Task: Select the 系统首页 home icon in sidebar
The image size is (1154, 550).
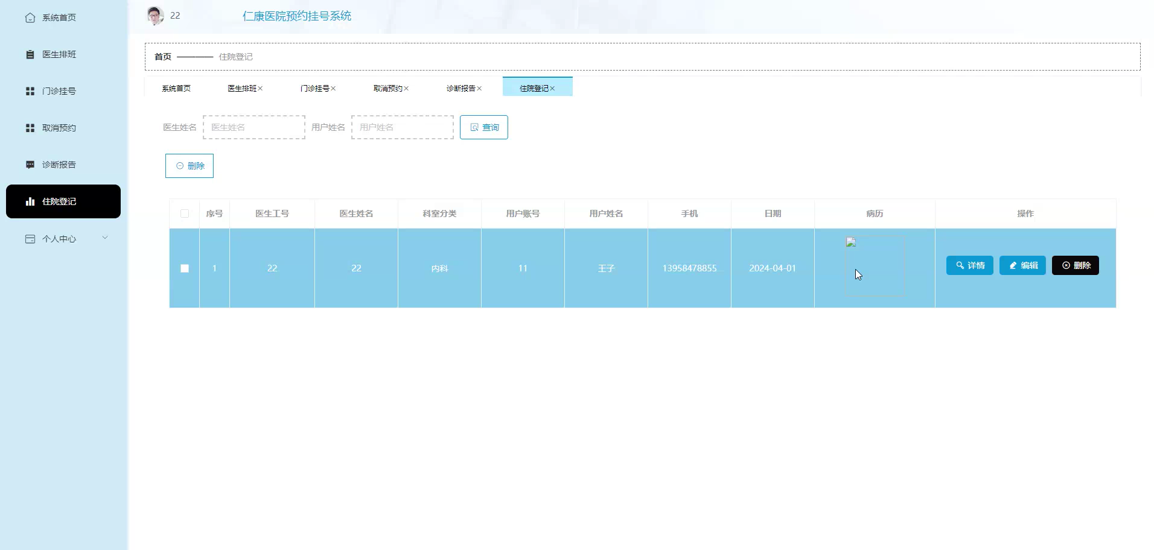Action: click(x=30, y=17)
